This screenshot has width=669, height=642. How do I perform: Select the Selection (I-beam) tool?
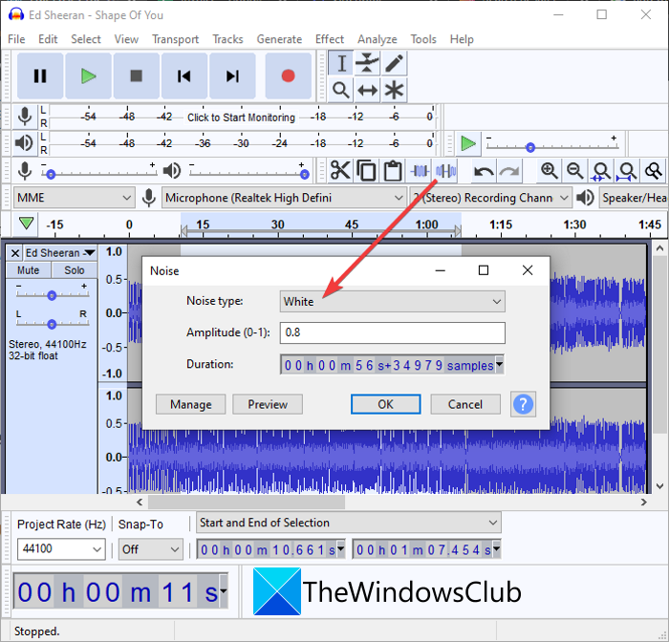pos(341,63)
